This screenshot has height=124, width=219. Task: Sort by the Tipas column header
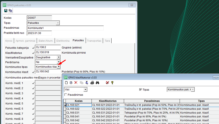coord(201,101)
